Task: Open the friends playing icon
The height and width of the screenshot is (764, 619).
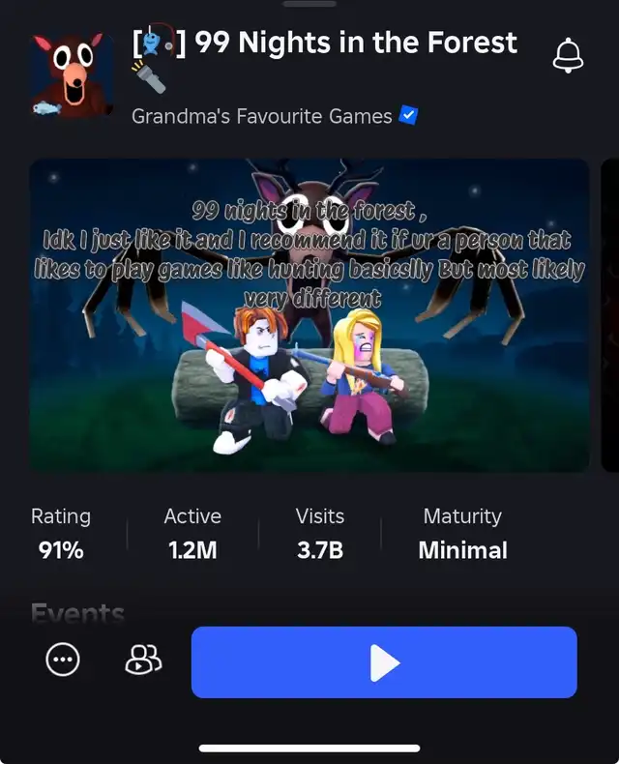Action: click(x=143, y=660)
